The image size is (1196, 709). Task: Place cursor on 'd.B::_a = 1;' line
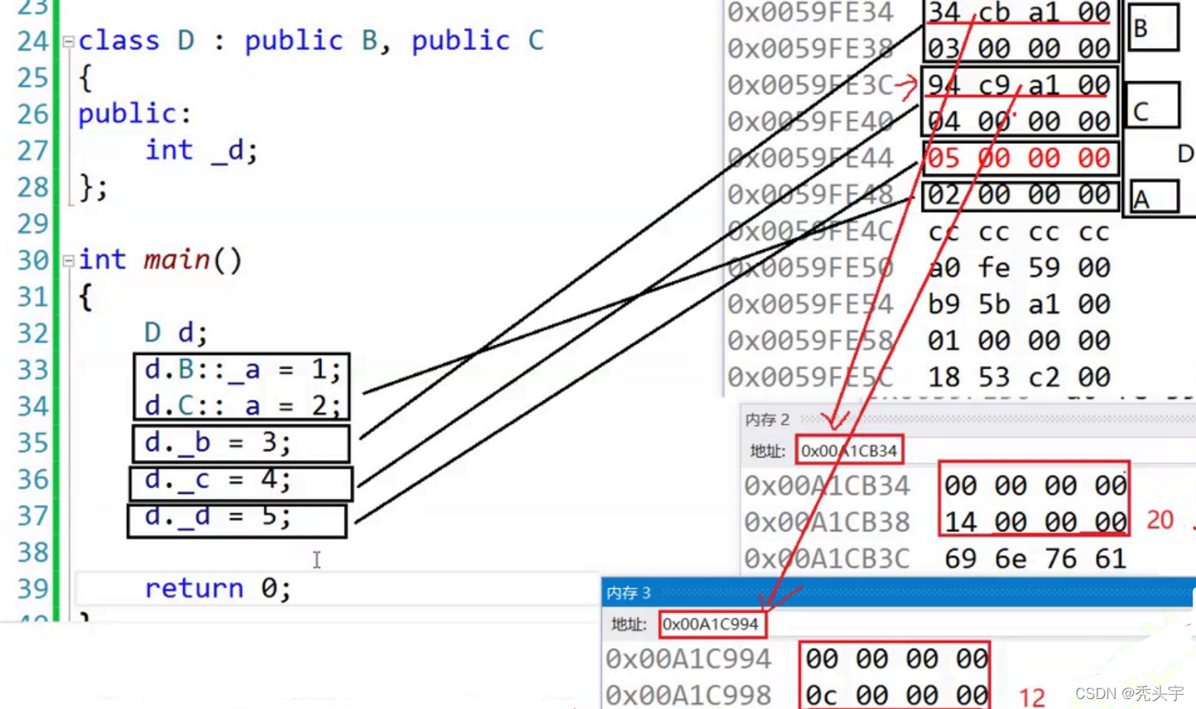[243, 370]
